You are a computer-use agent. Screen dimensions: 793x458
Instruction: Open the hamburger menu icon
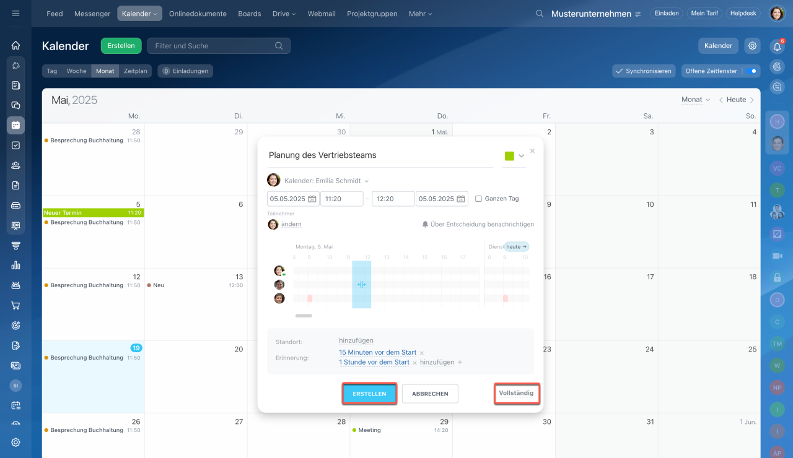coord(16,14)
